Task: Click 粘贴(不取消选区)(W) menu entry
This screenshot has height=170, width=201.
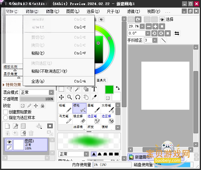Action: [x=59, y=71]
